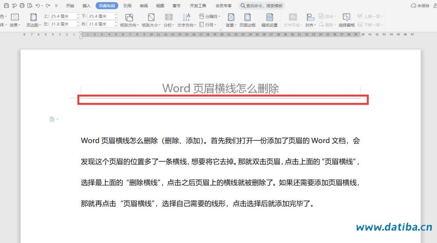Open the Print Preview icon
Image resolution: width=437 pixels, height=243 pixels.
29,6
